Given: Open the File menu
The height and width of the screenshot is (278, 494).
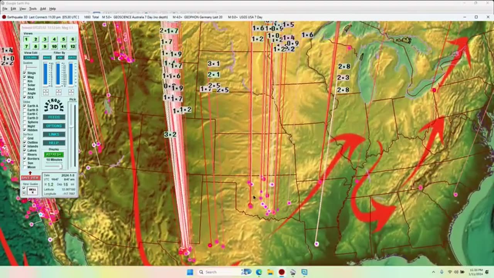Looking at the screenshot, I should (x=5, y=8).
